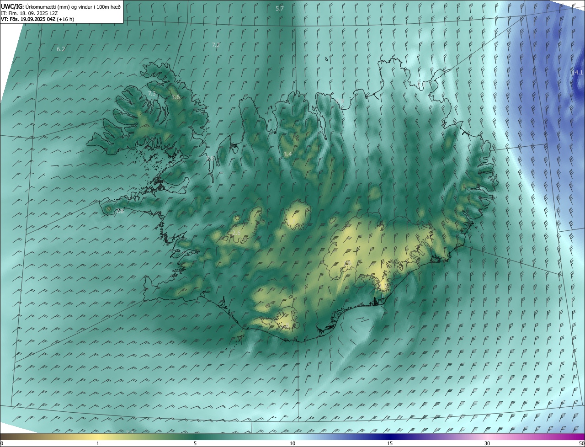Click the 3.6 value label in the Westfjords
This screenshot has height=447, width=585.
[175, 97]
